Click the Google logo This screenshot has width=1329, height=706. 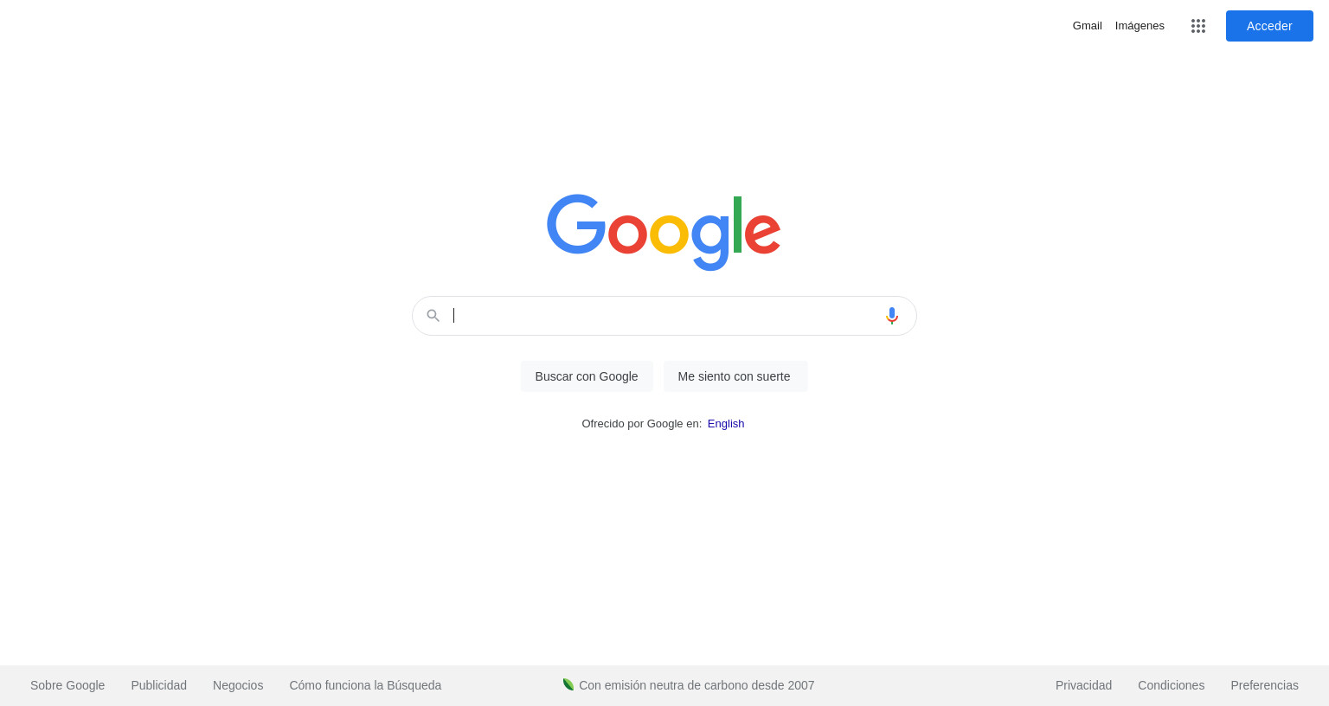tap(664, 232)
